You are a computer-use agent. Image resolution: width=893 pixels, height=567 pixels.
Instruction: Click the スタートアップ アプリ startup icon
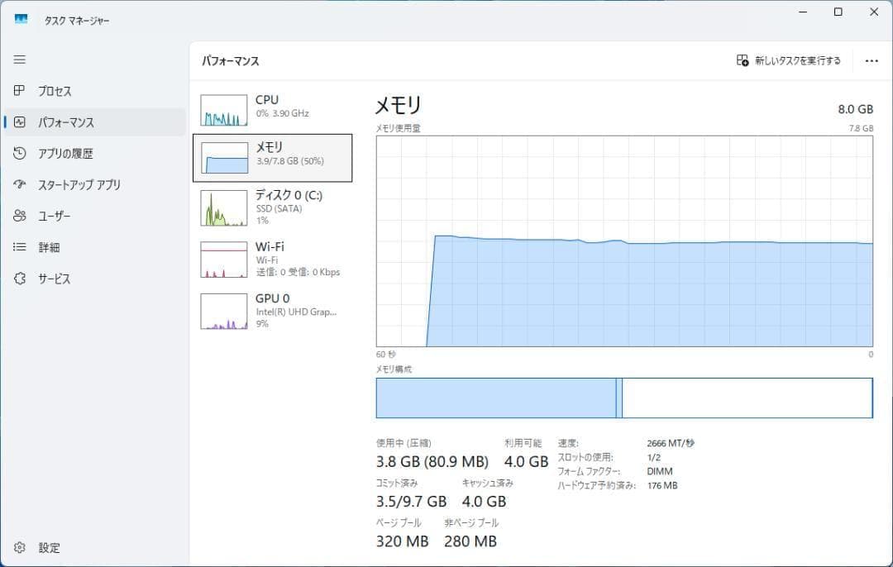click(19, 184)
